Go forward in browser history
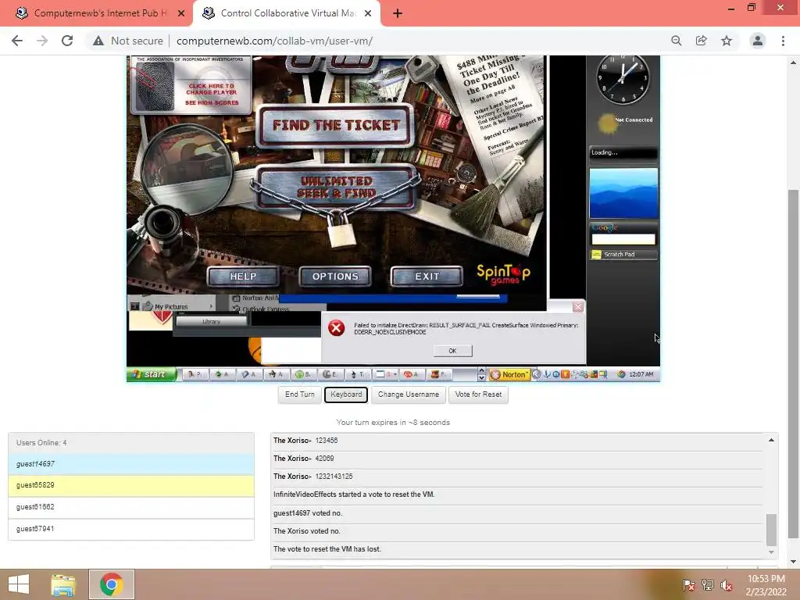800x600 pixels. click(x=42, y=41)
